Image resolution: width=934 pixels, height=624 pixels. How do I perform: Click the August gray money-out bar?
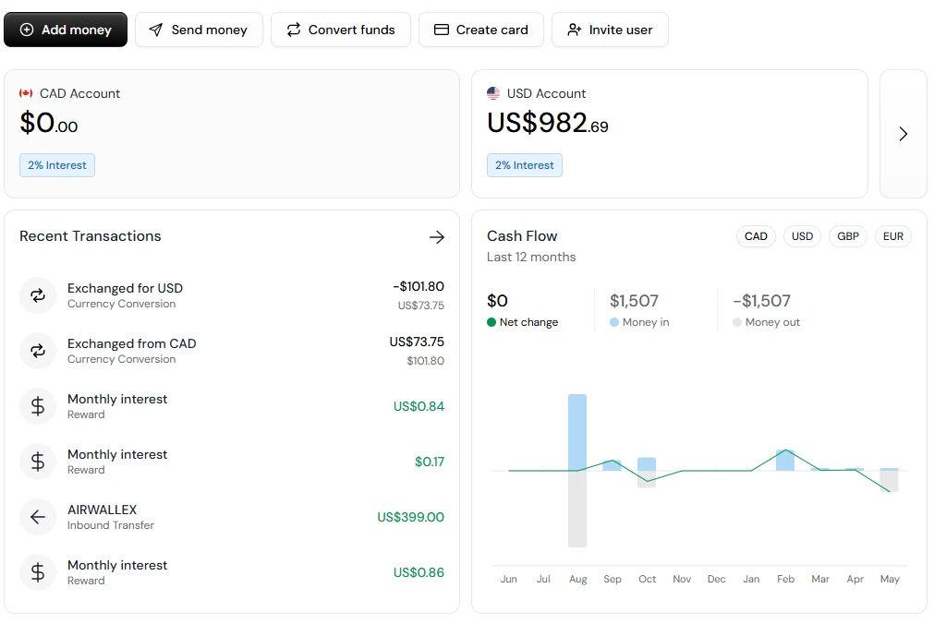tap(577, 509)
